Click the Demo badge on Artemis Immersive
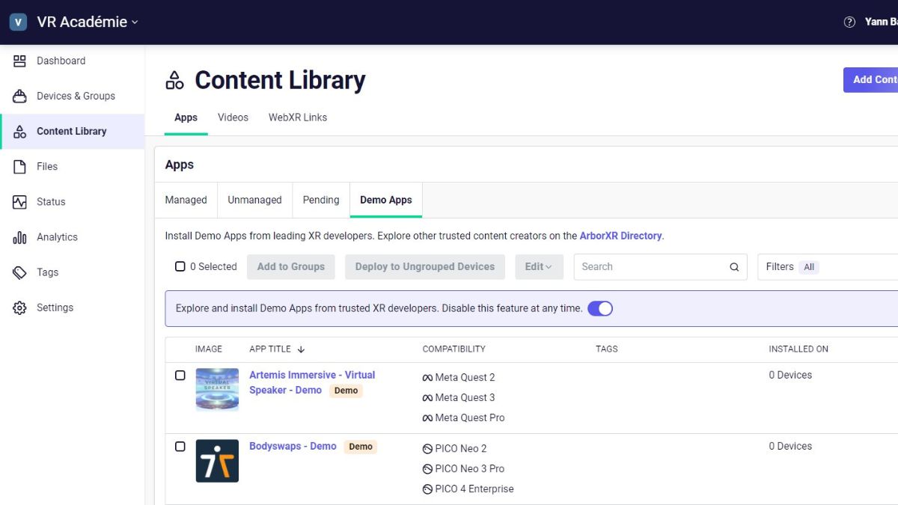 click(346, 391)
